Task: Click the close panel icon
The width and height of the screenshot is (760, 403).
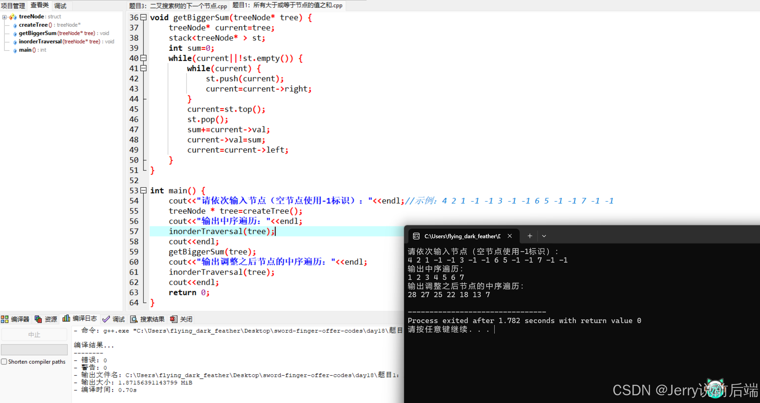Action: coord(174,319)
